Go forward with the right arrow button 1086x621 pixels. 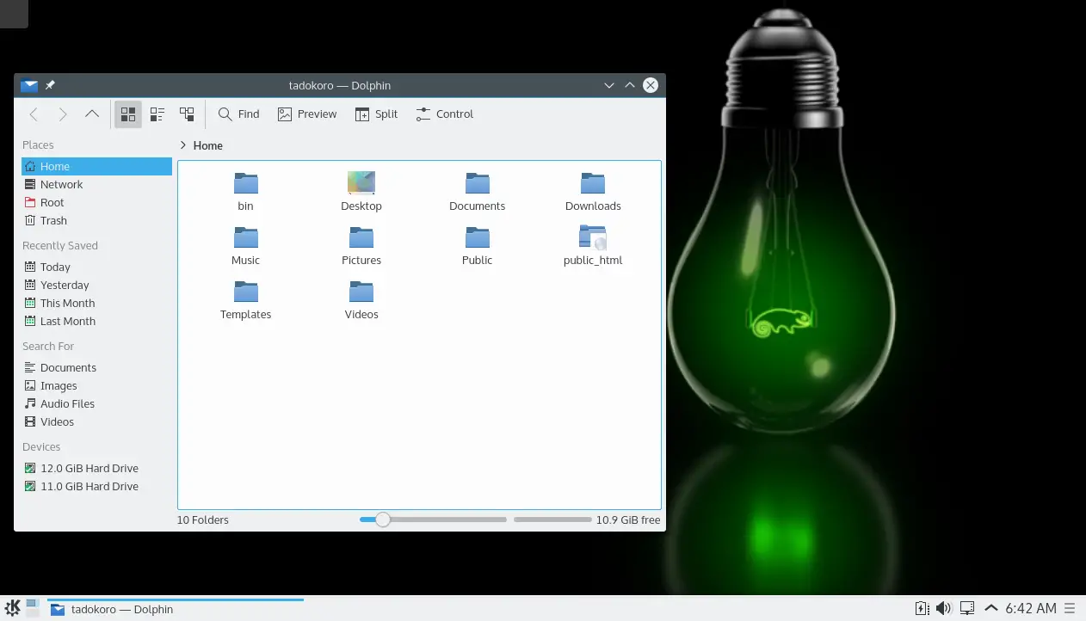(63, 114)
